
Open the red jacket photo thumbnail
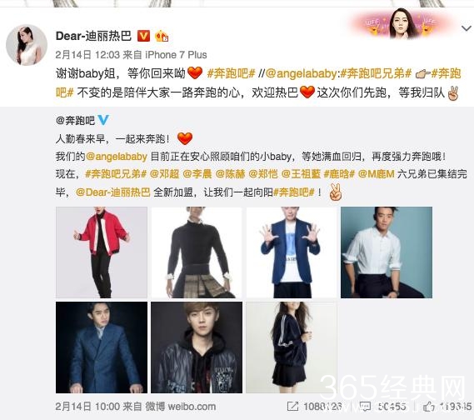[x=102, y=252]
